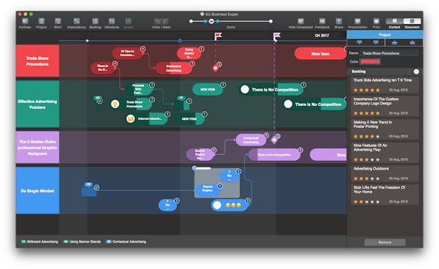Image resolution: width=439 pixels, height=269 pixels.
Task: Click the Remove button
Action: 385,242
